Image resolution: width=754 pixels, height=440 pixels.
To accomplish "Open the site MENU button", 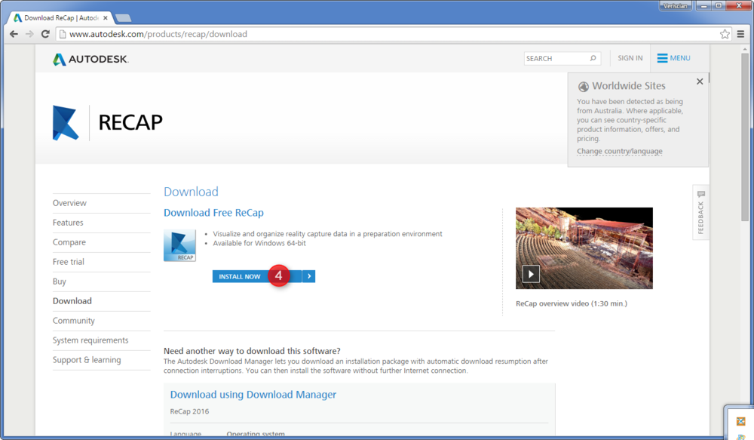I will coord(673,58).
